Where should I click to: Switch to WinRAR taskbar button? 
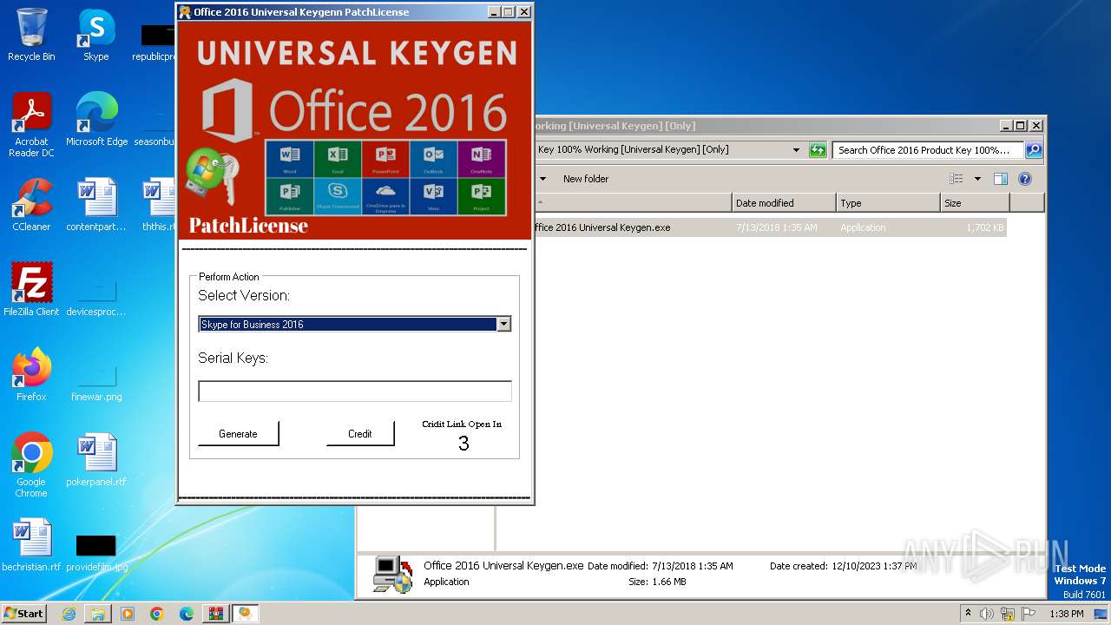(x=216, y=614)
